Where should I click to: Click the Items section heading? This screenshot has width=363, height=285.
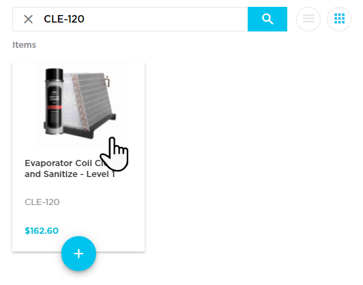[25, 44]
